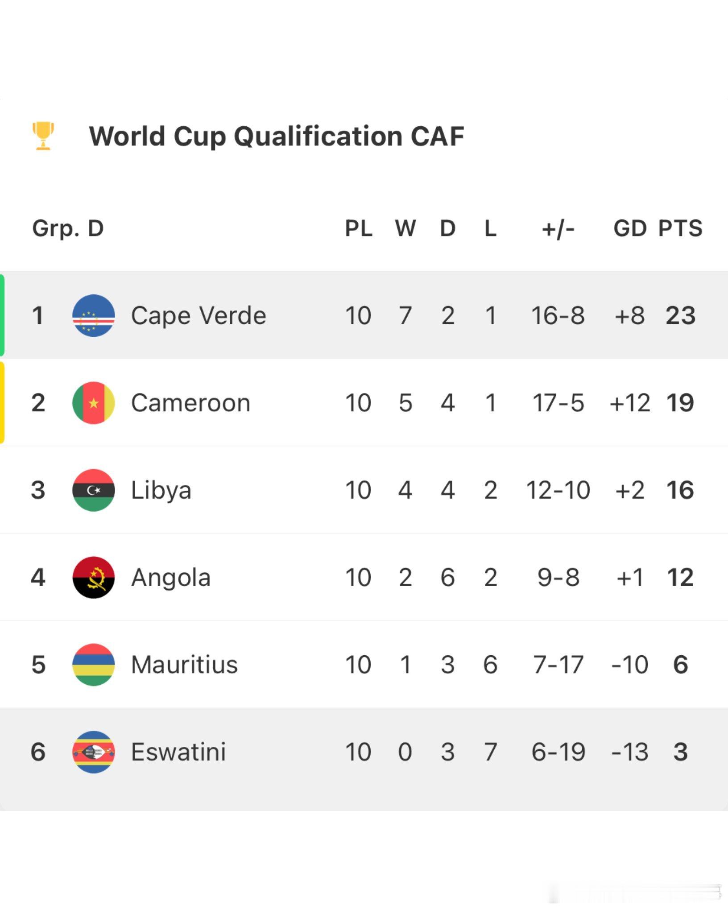
Task: Open the Cameroon team name
Action: click(190, 403)
